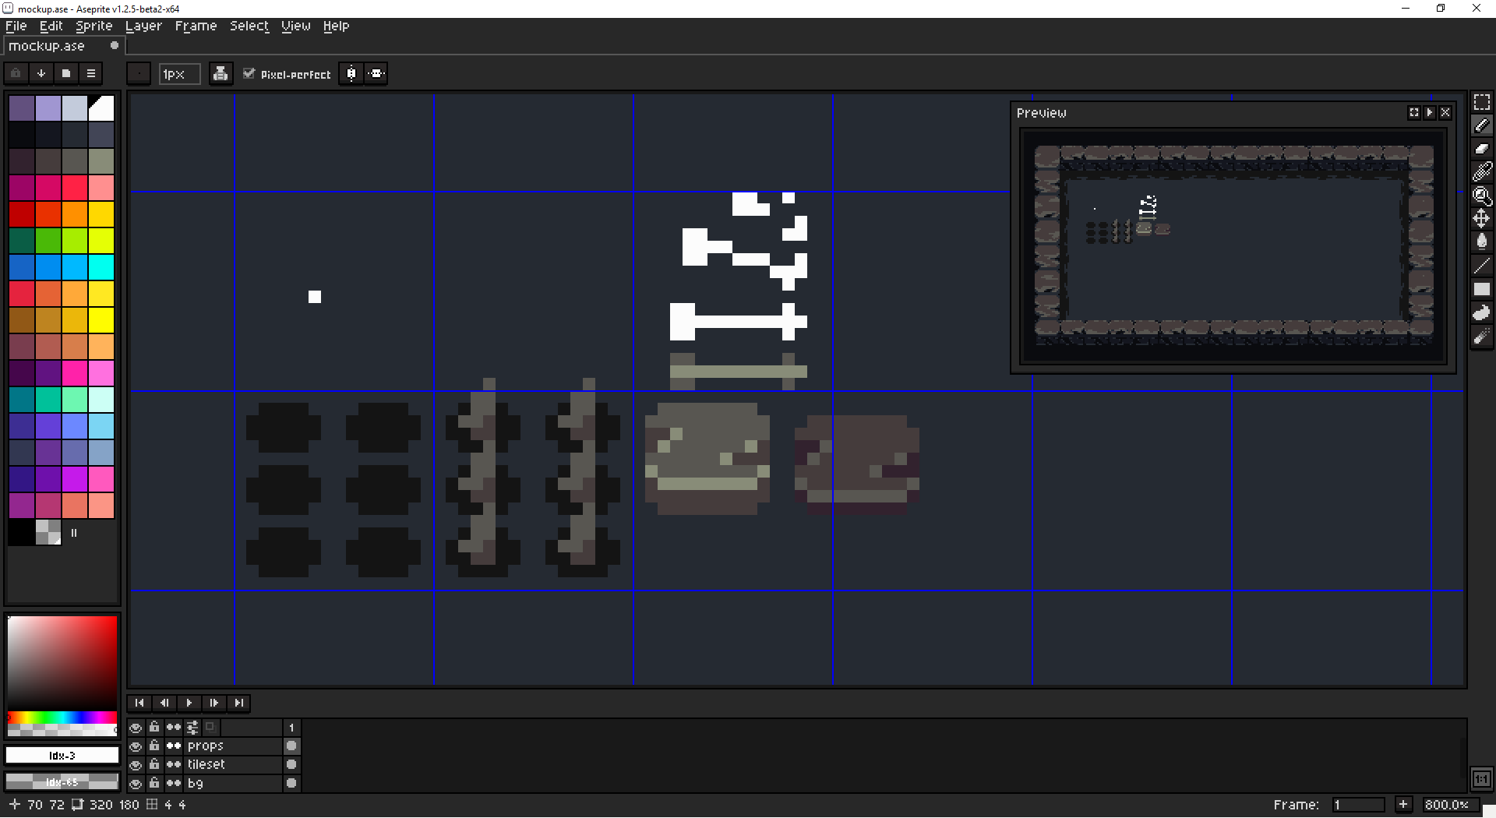Viewport: 1496px width, 818px height.
Task: Toggle continuous mode on bg layer
Action: (x=173, y=783)
